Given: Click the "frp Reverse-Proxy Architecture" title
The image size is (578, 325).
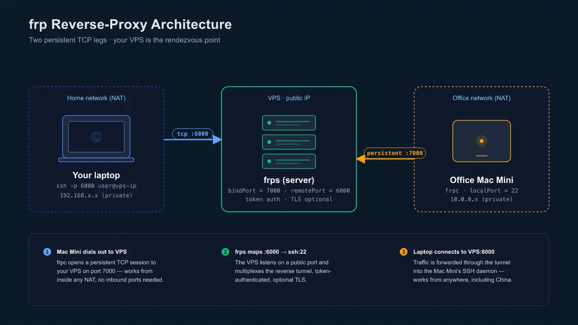Looking at the screenshot, I should pyautogui.click(x=130, y=25).
